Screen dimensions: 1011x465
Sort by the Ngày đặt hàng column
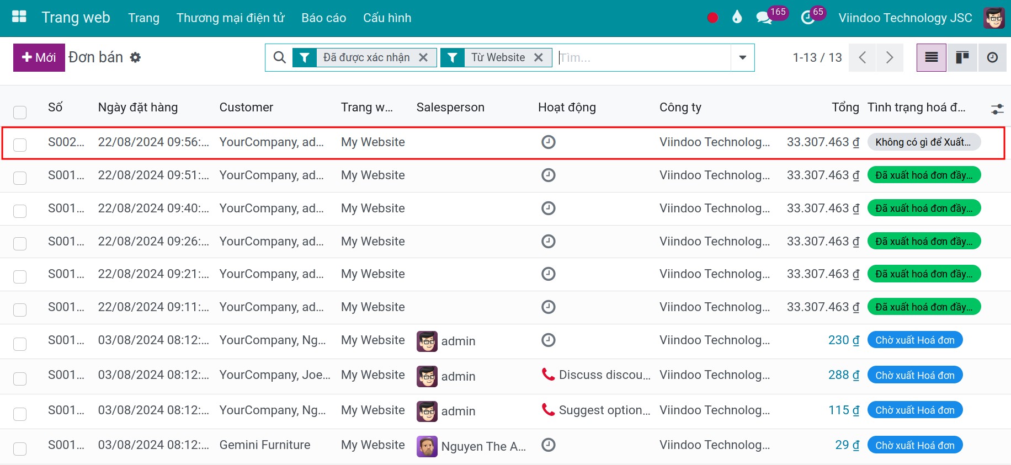pos(137,107)
